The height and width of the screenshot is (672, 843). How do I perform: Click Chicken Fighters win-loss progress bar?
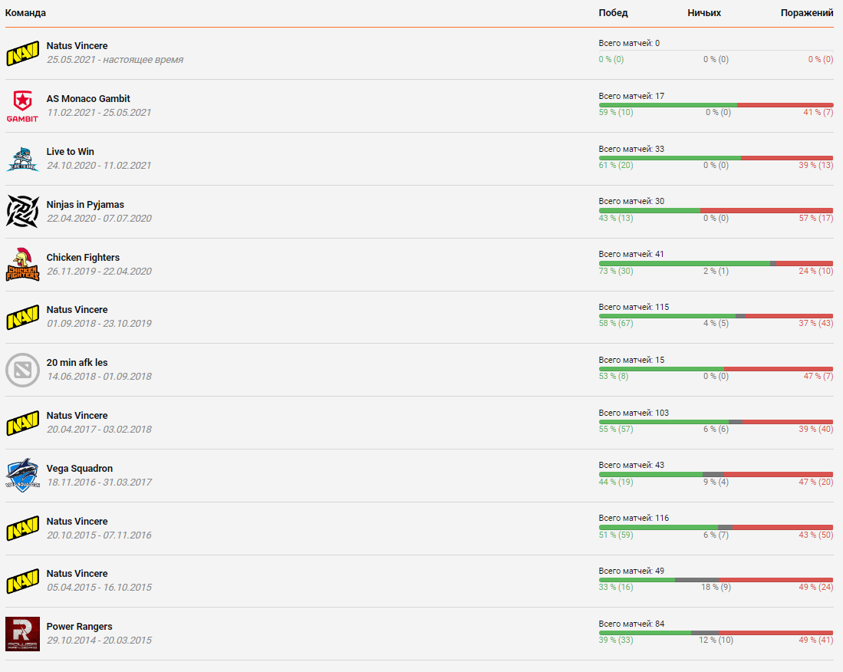[716, 263]
